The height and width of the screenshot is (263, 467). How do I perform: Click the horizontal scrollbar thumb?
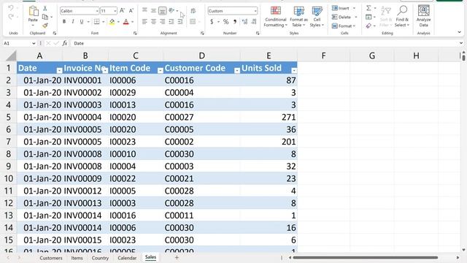(x=365, y=257)
